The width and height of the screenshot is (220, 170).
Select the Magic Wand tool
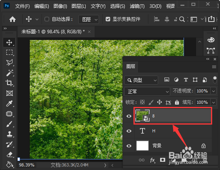pos(9,73)
